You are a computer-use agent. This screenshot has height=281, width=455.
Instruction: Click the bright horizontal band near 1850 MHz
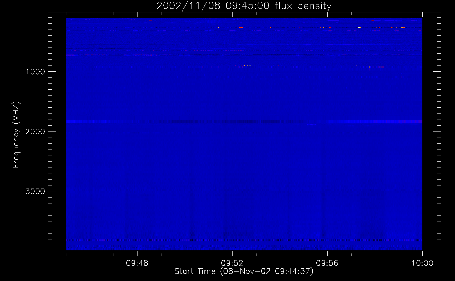pyautogui.click(x=244, y=121)
